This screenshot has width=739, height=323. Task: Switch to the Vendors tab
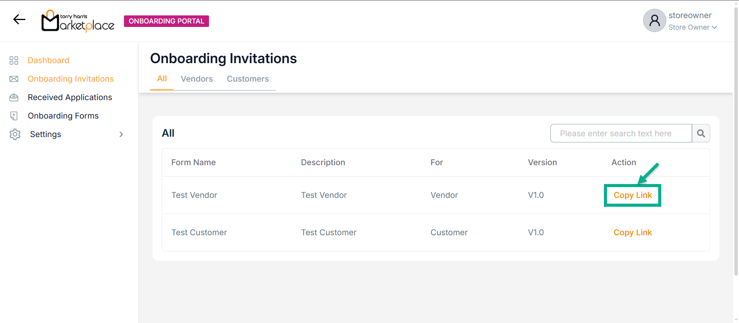(197, 79)
